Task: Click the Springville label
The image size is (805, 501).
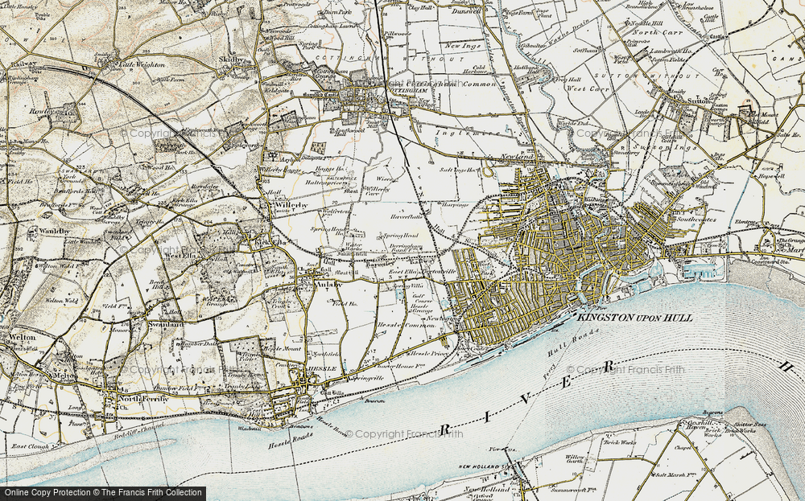Action: 366,378
